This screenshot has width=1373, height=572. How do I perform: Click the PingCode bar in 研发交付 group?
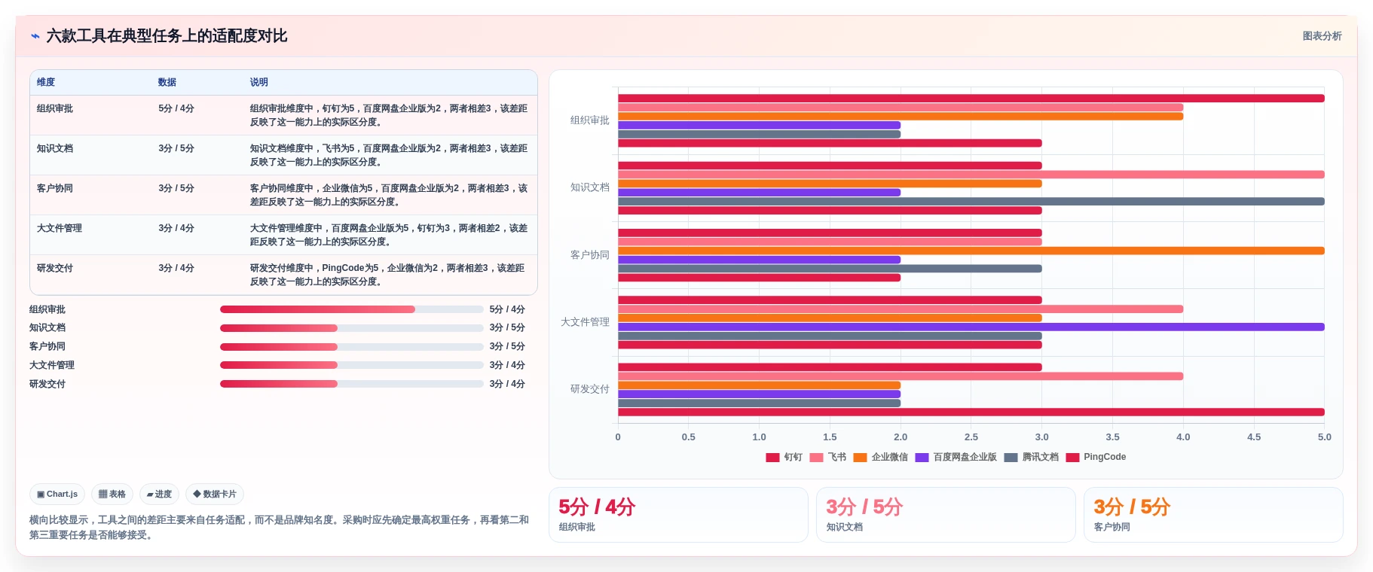pyautogui.click(x=971, y=412)
